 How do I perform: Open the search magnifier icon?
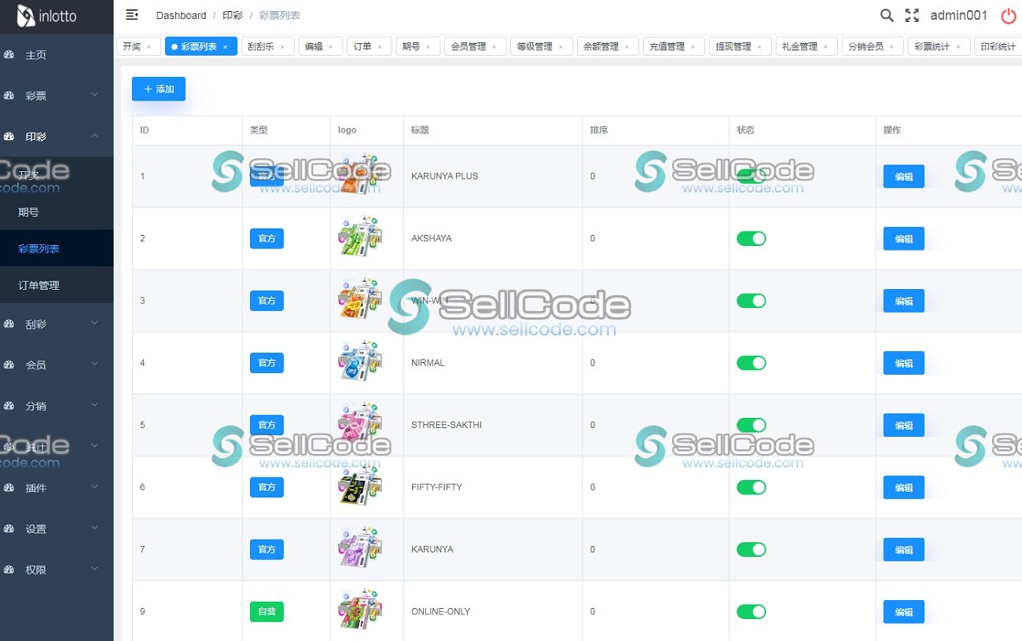click(886, 15)
